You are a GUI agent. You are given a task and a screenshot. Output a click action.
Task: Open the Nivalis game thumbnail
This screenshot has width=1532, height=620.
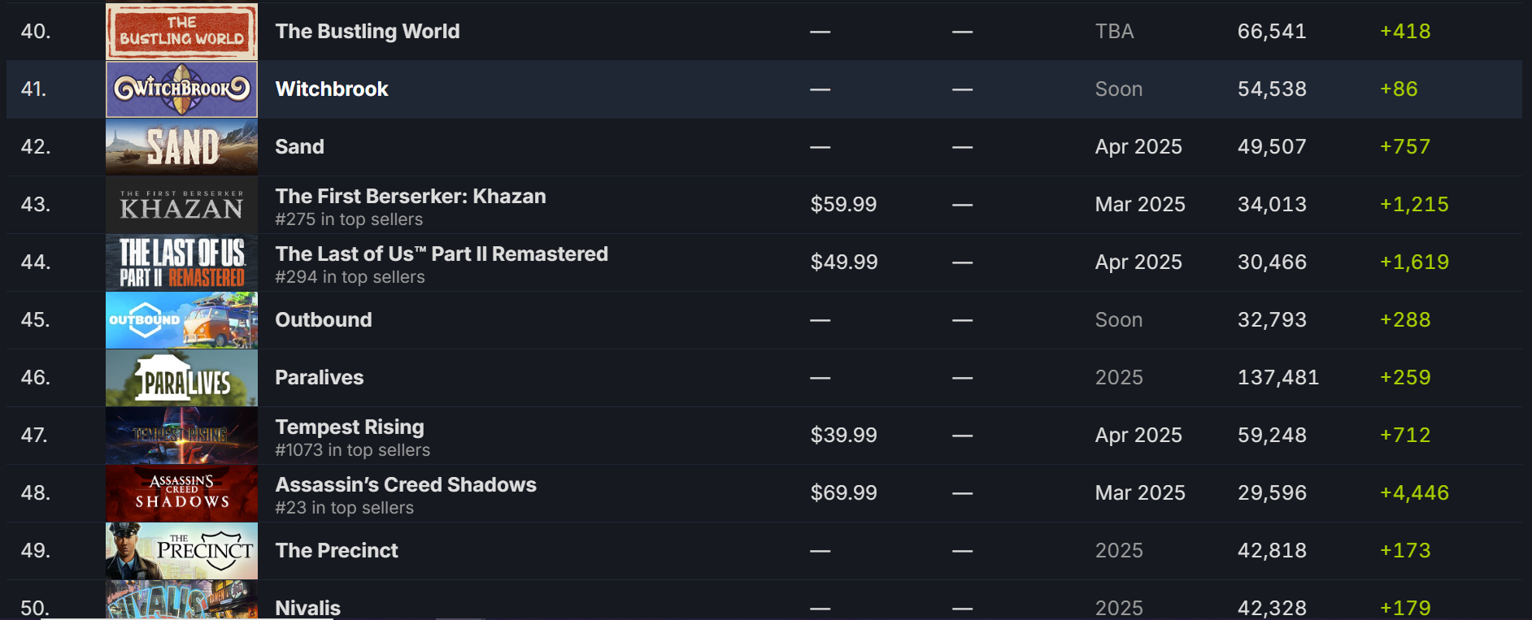[181, 600]
